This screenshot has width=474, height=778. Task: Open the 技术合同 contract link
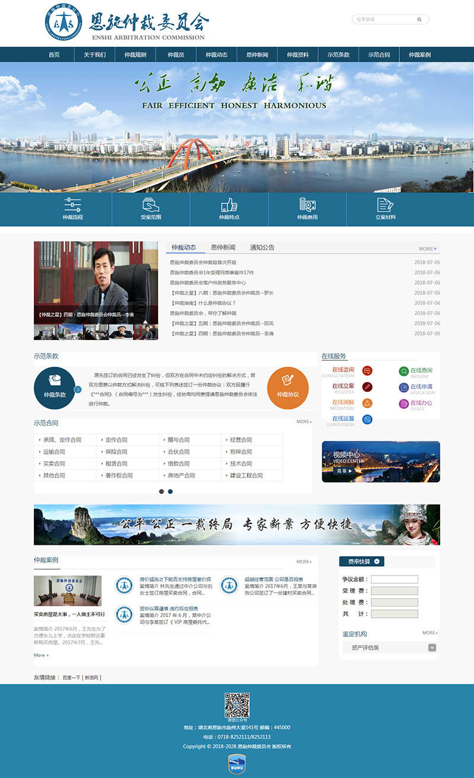tap(241, 463)
